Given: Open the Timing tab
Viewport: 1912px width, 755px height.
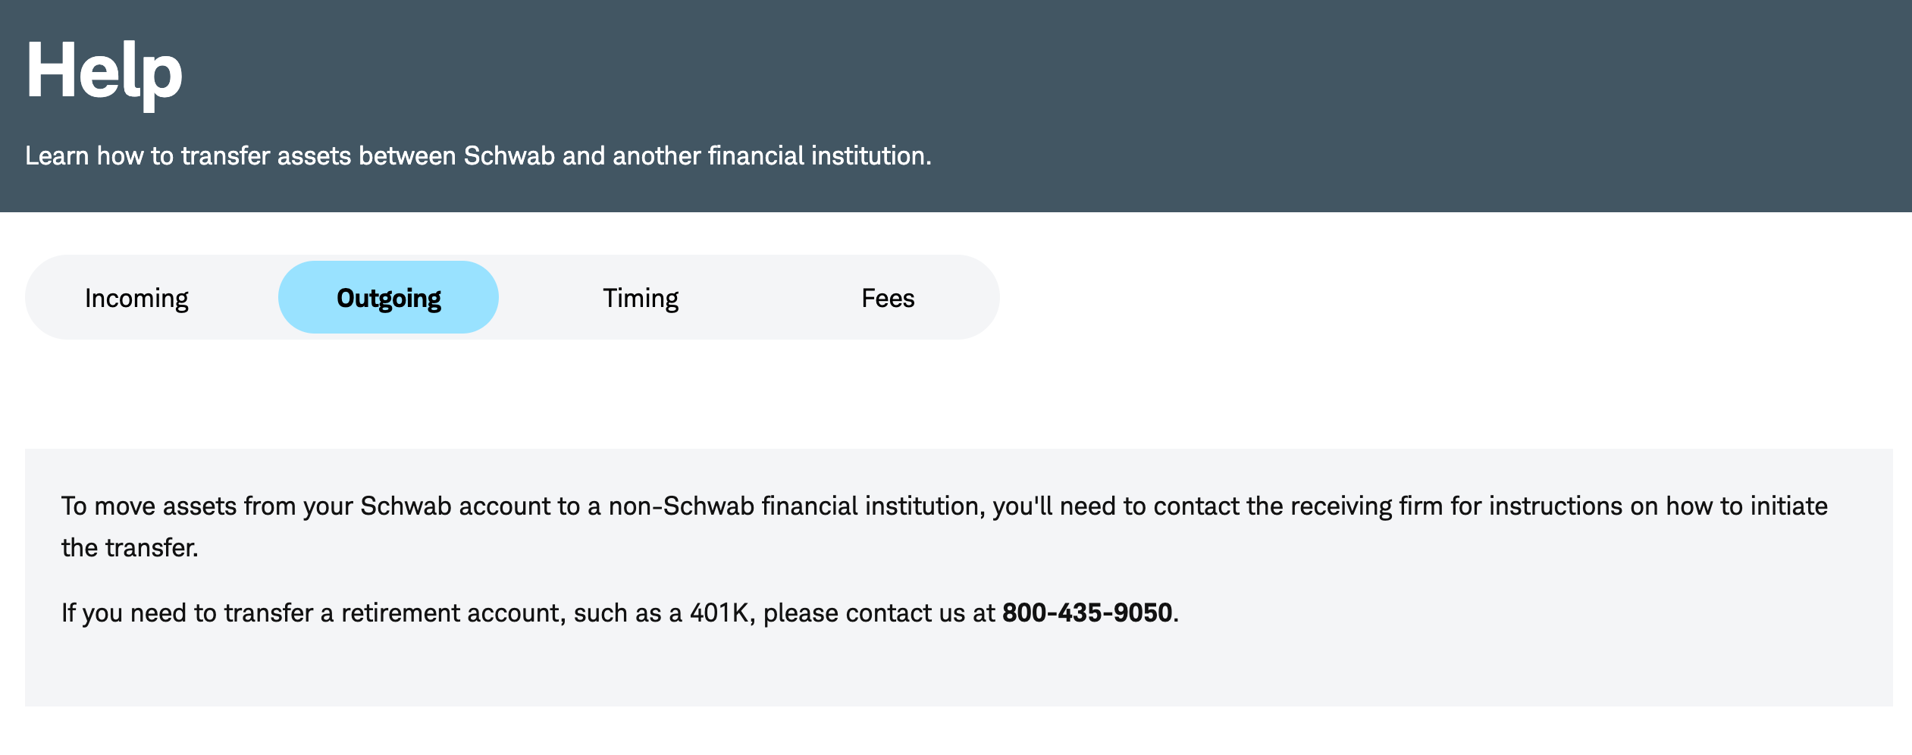Looking at the screenshot, I should [x=641, y=298].
